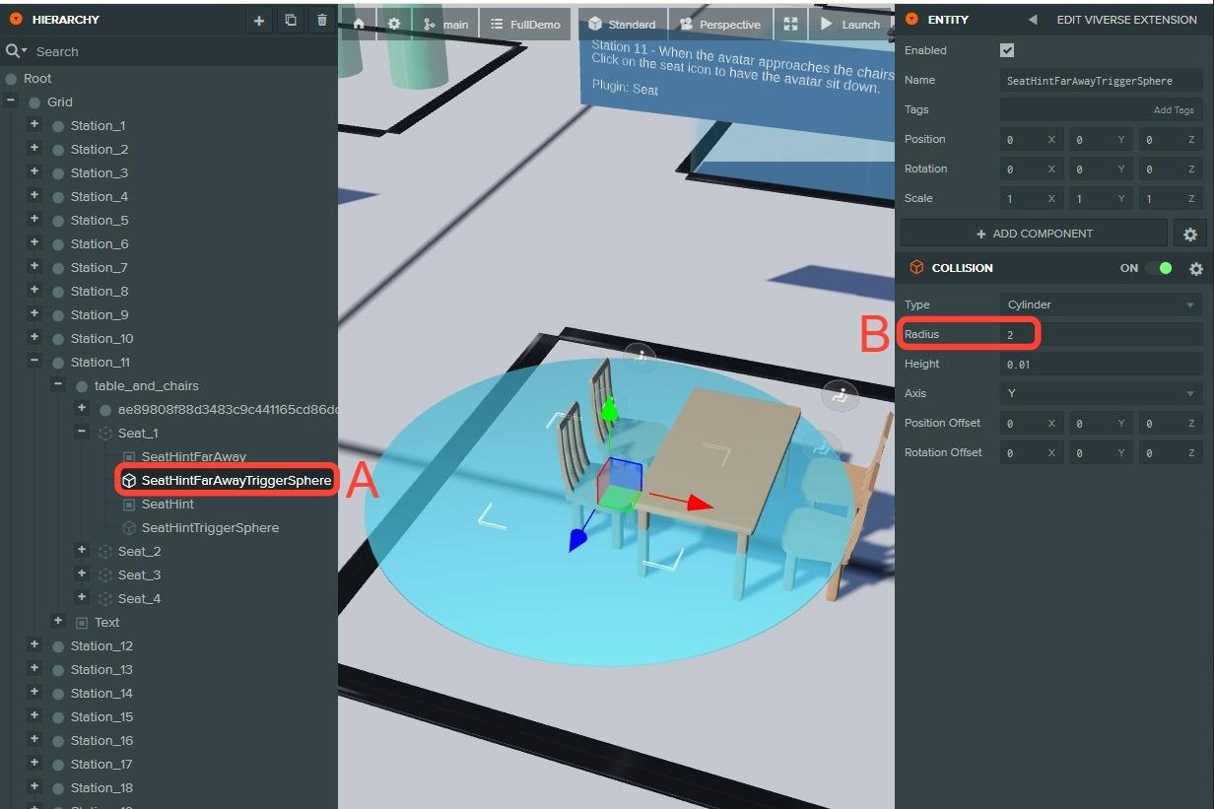Open the Collision component settings gear
The height and width of the screenshot is (809, 1214).
[1196, 268]
